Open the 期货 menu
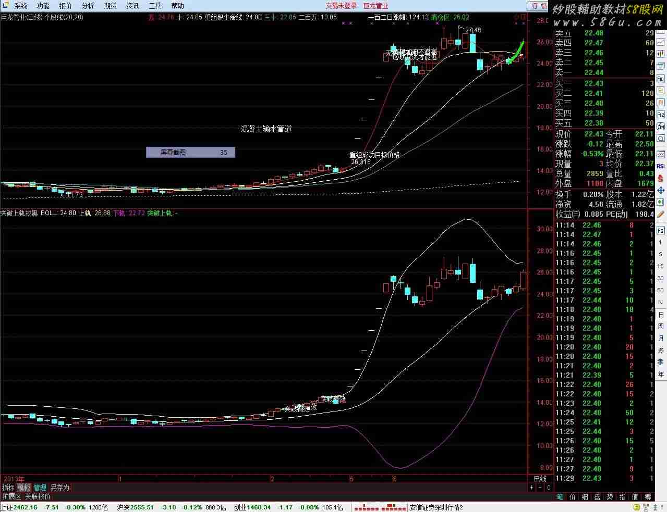 [x=110, y=6]
